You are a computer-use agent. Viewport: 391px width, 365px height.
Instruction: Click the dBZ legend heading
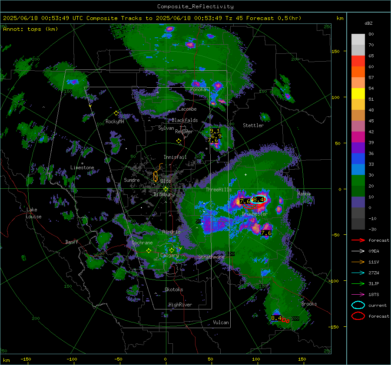click(368, 23)
